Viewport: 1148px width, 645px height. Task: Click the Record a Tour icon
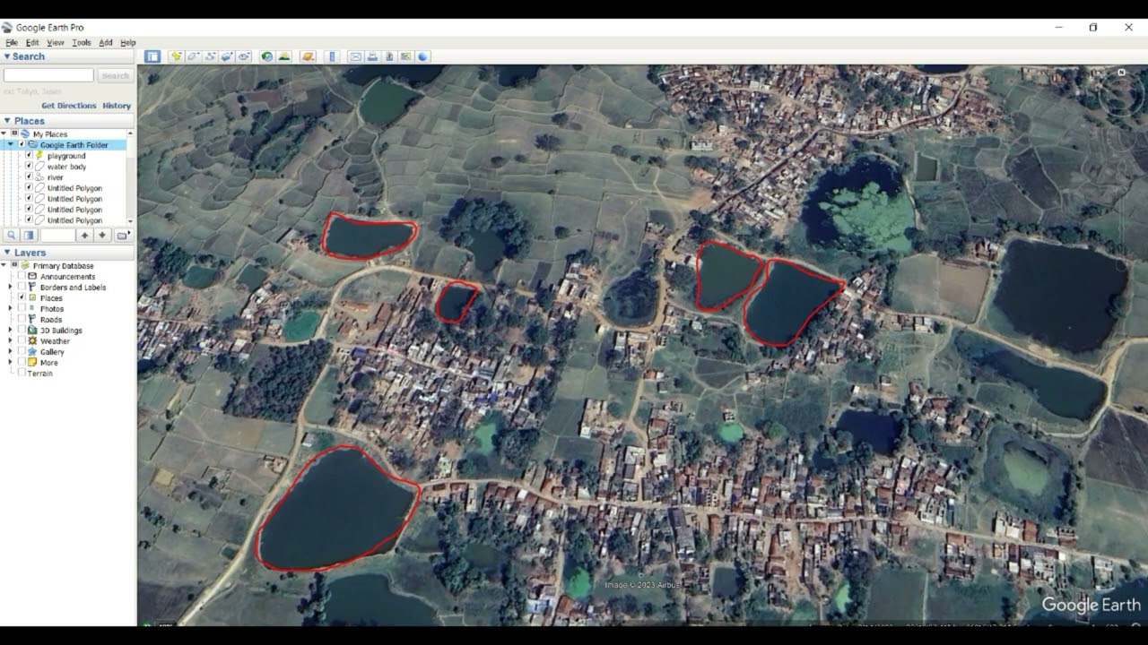[x=244, y=56]
